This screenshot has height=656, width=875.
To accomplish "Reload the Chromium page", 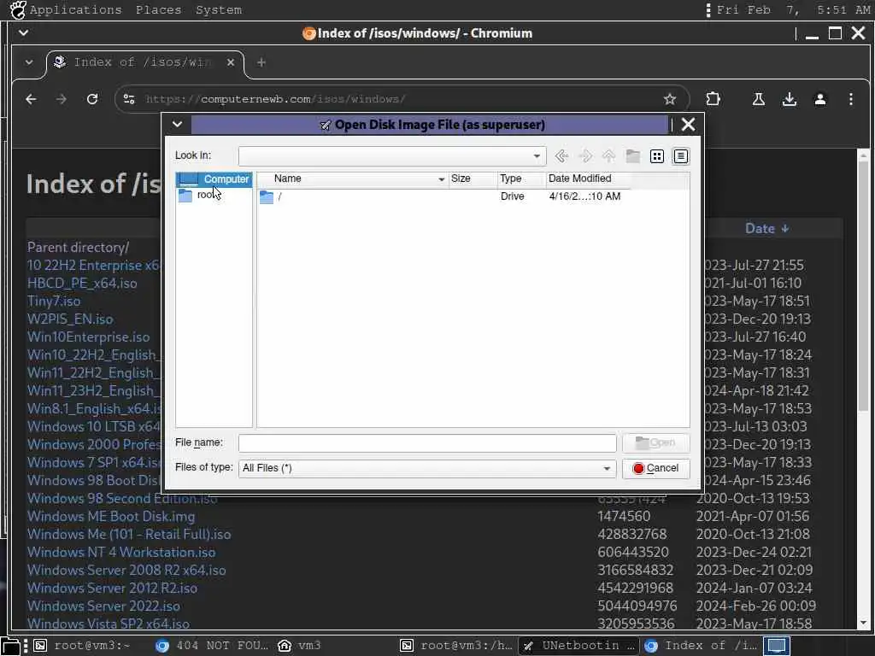I will point(92,99).
